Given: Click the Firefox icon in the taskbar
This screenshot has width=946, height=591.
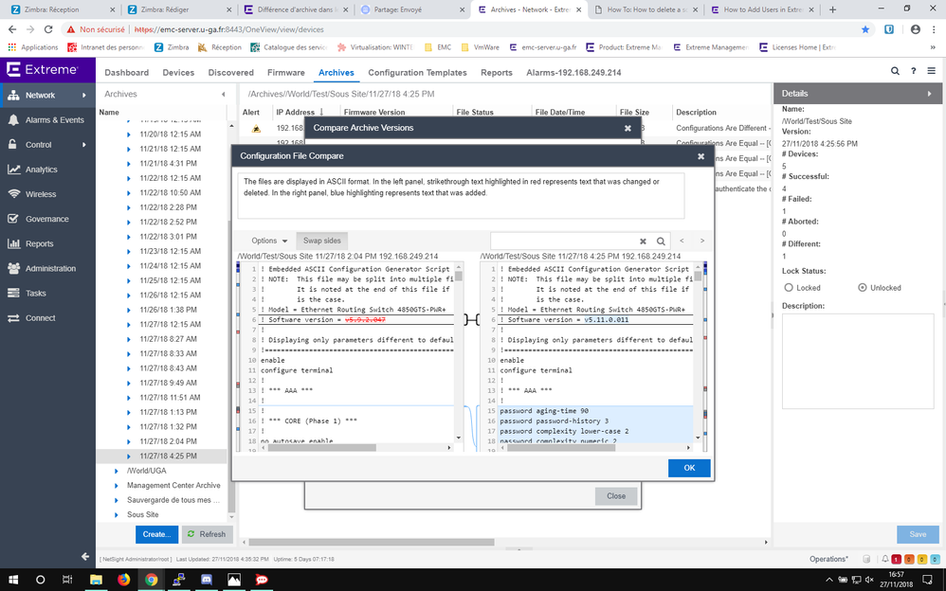Looking at the screenshot, I should 124,580.
